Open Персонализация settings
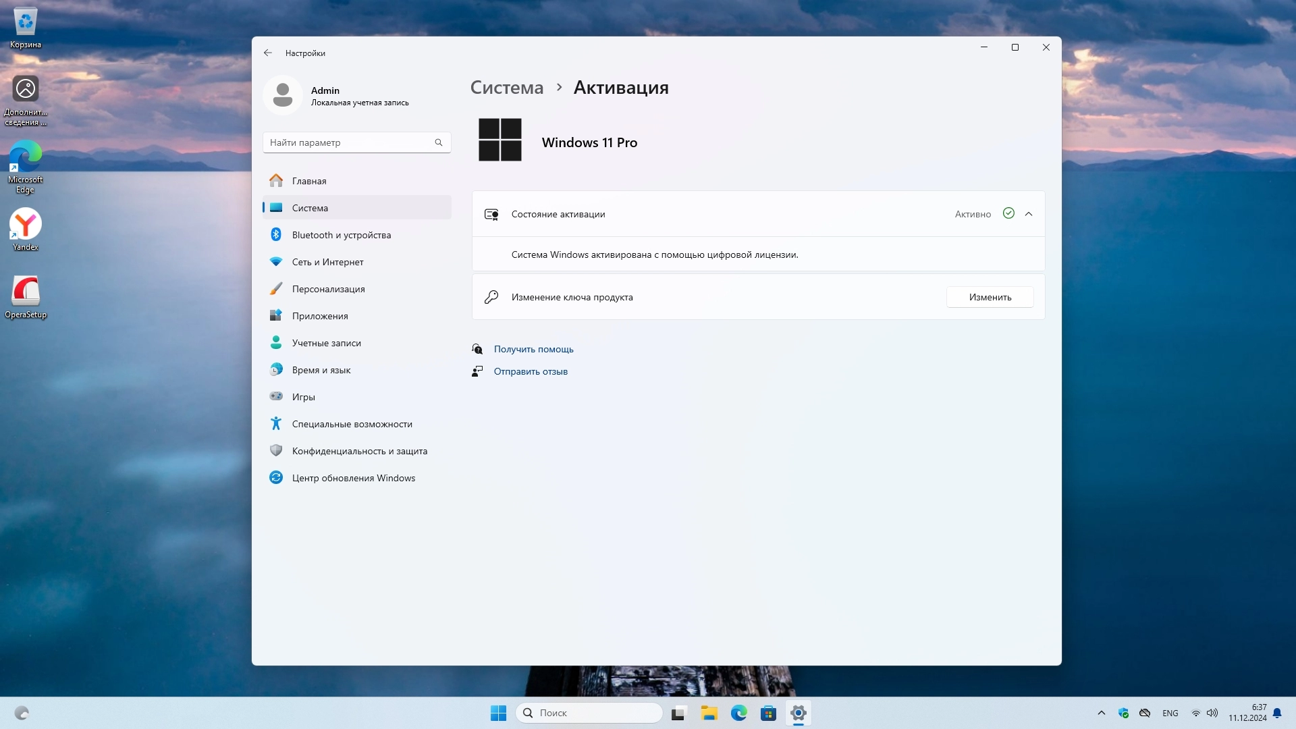 [x=328, y=289]
